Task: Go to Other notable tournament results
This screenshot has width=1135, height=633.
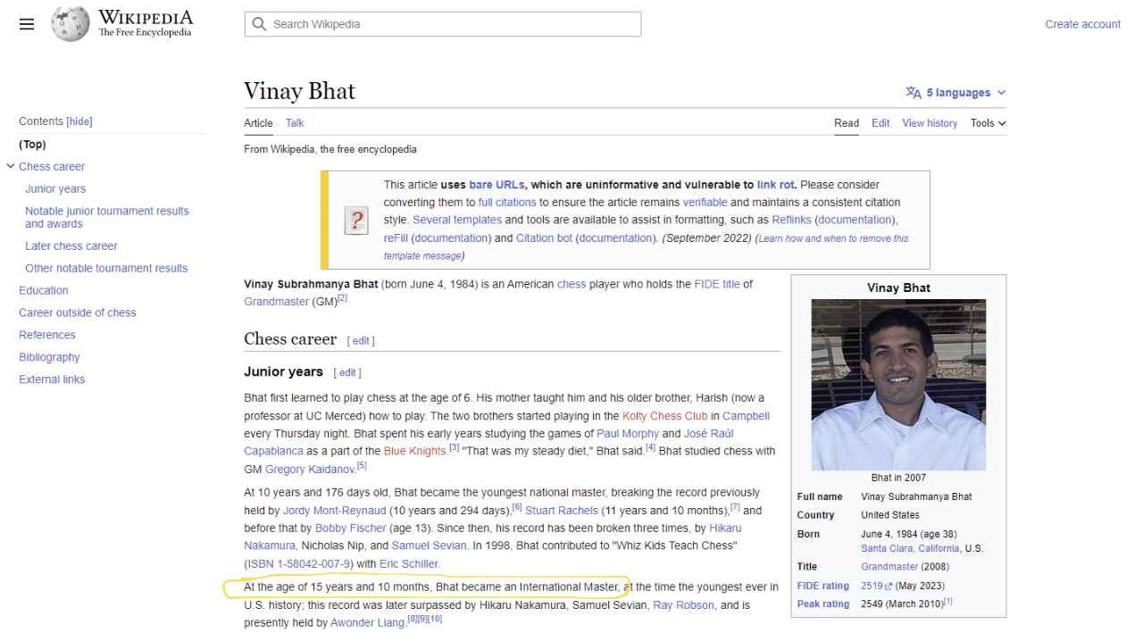Action: (x=106, y=268)
